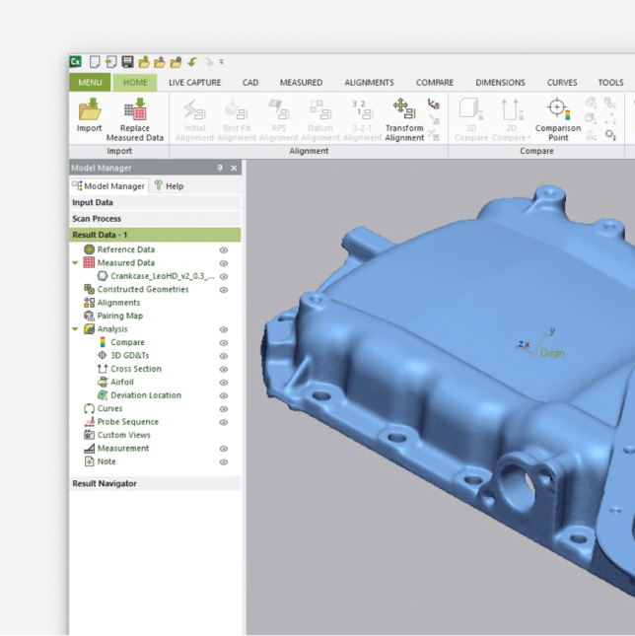Expand the Input Data section
635x636 pixels.
click(93, 203)
